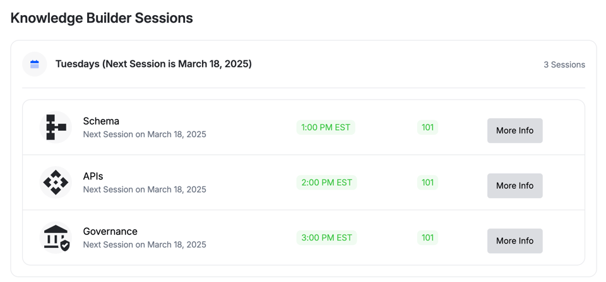
Task: Select the 3:00 PM EST time badge
Action: 326,238
